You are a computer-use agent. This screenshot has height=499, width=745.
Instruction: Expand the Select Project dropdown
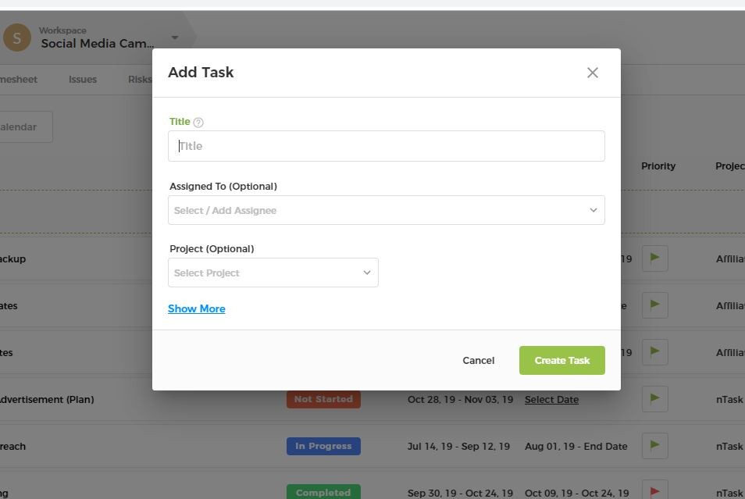coord(273,273)
